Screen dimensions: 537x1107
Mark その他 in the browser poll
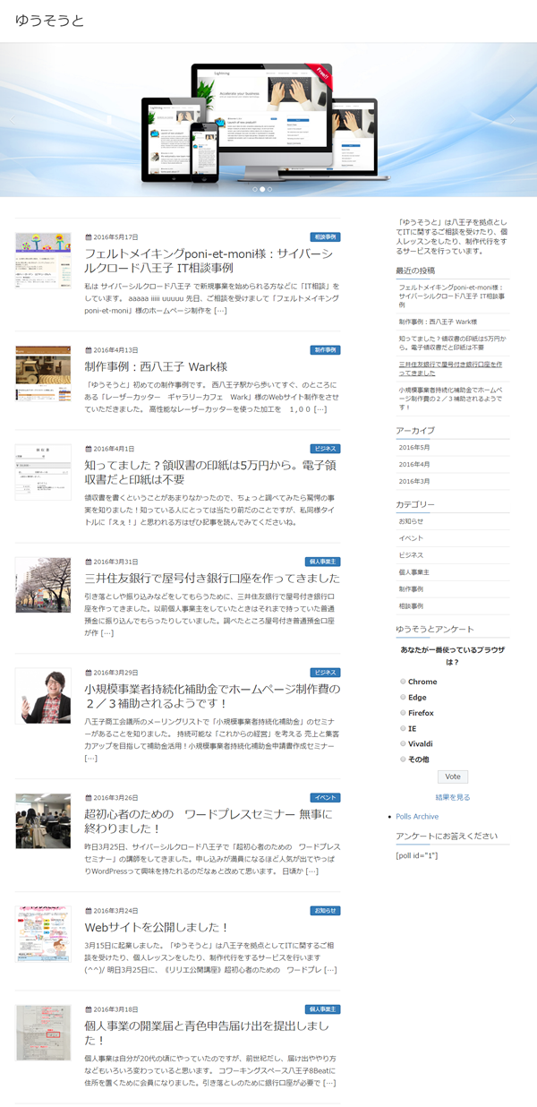coord(403,759)
